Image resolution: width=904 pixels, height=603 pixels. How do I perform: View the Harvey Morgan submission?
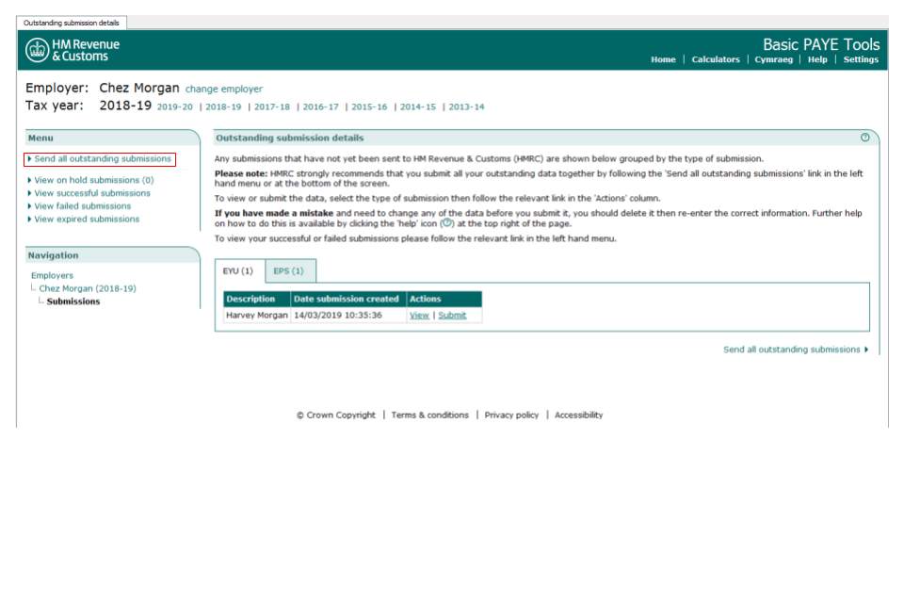[x=419, y=315]
